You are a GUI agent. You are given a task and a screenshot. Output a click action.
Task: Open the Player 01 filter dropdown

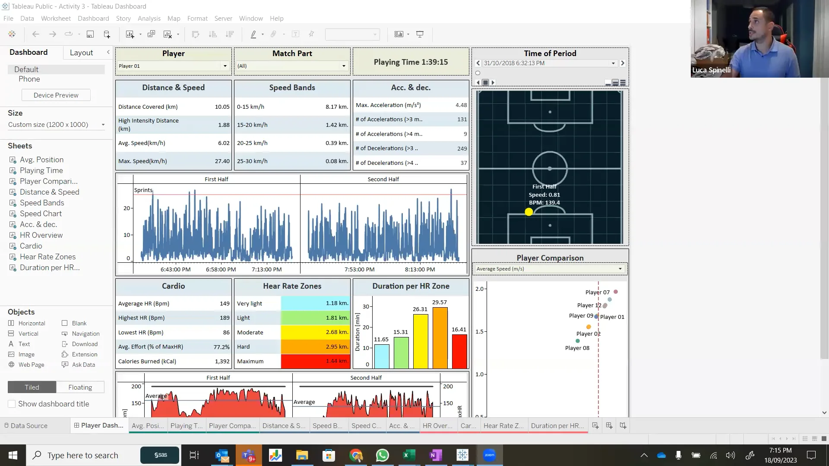point(173,66)
